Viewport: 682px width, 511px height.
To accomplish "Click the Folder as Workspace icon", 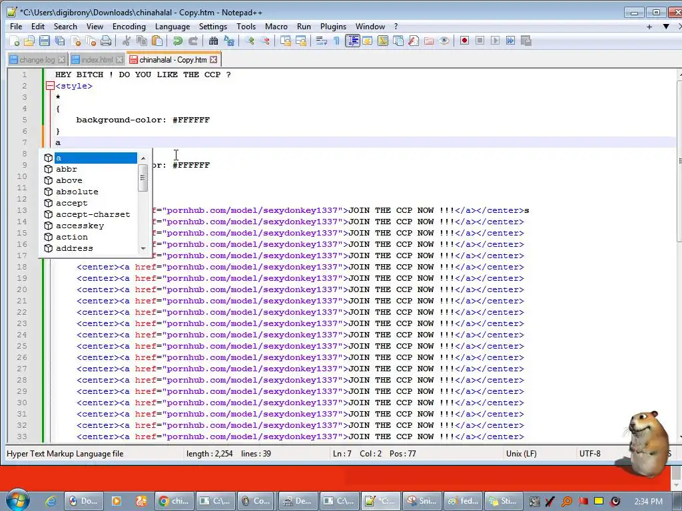I will (x=429, y=41).
